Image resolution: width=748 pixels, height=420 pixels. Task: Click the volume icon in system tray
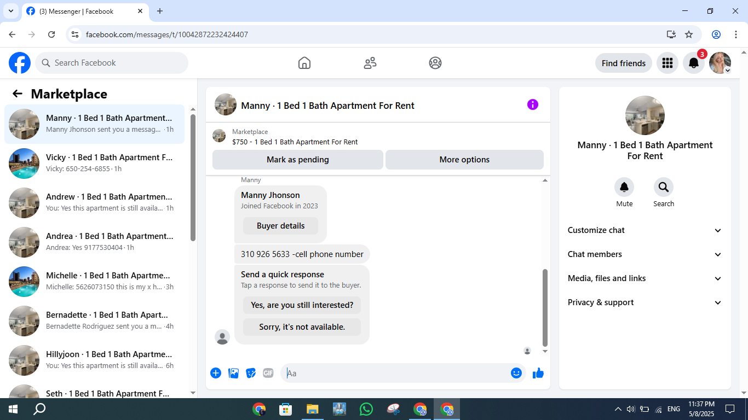[631, 409]
